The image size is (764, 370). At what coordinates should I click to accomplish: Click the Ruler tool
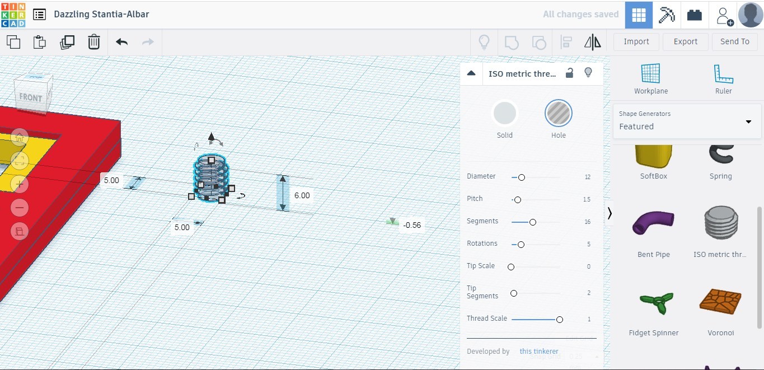(723, 79)
